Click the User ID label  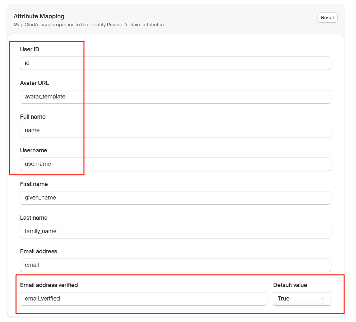pyautogui.click(x=29, y=49)
